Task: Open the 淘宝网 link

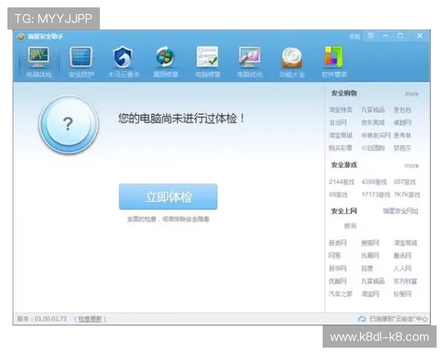Action: pos(370,294)
